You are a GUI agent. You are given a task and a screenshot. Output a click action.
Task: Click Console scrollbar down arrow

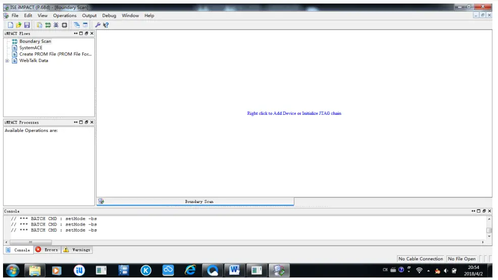[489, 236]
